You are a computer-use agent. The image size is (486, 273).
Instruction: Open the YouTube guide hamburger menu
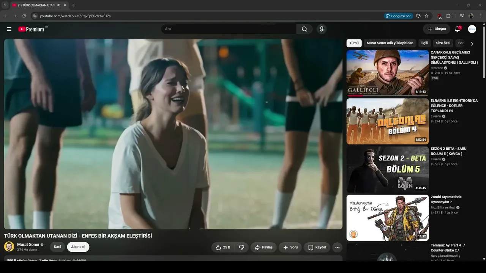point(9,29)
